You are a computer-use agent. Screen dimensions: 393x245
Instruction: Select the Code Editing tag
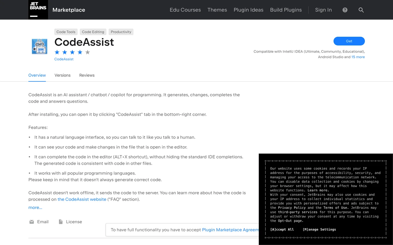pyautogui.click(x=93, y=32)
